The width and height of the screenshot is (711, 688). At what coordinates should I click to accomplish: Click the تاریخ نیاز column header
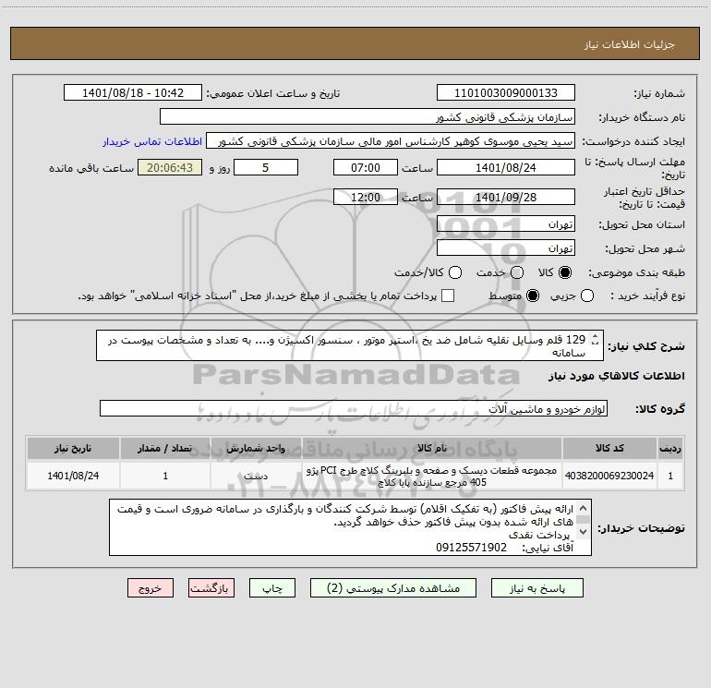tap(73, 449)
